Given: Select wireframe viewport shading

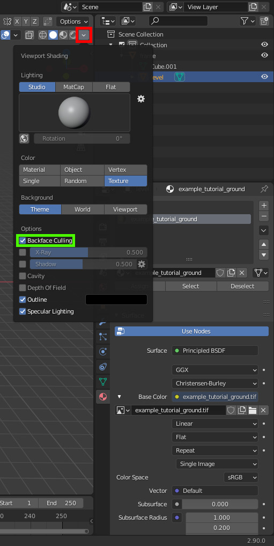Looking at the screenshot, I should point(43,35).
